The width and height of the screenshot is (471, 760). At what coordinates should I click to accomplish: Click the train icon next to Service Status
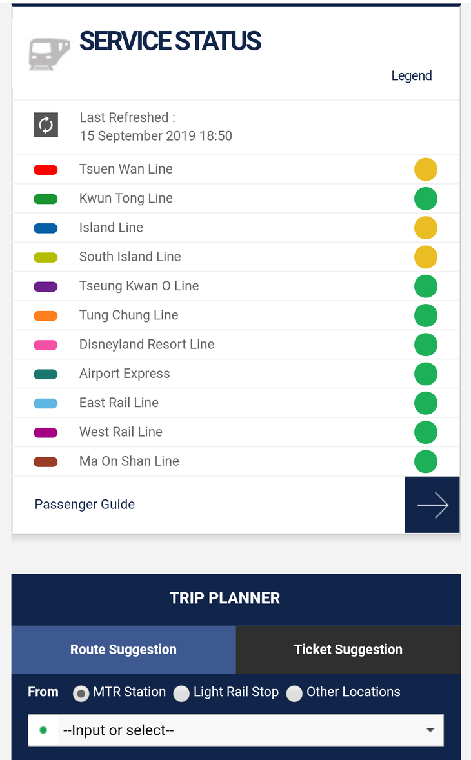(x=49, y=54)
